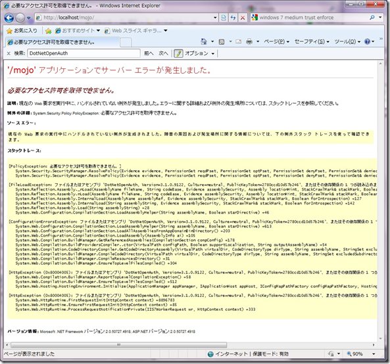
Task: Click the browser Forward arrow button
Action: (x=20, y=18)
